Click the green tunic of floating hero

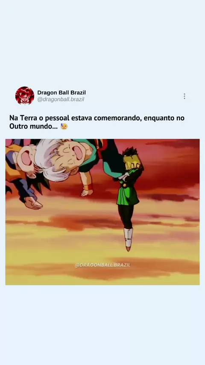(x=128, y=193)
